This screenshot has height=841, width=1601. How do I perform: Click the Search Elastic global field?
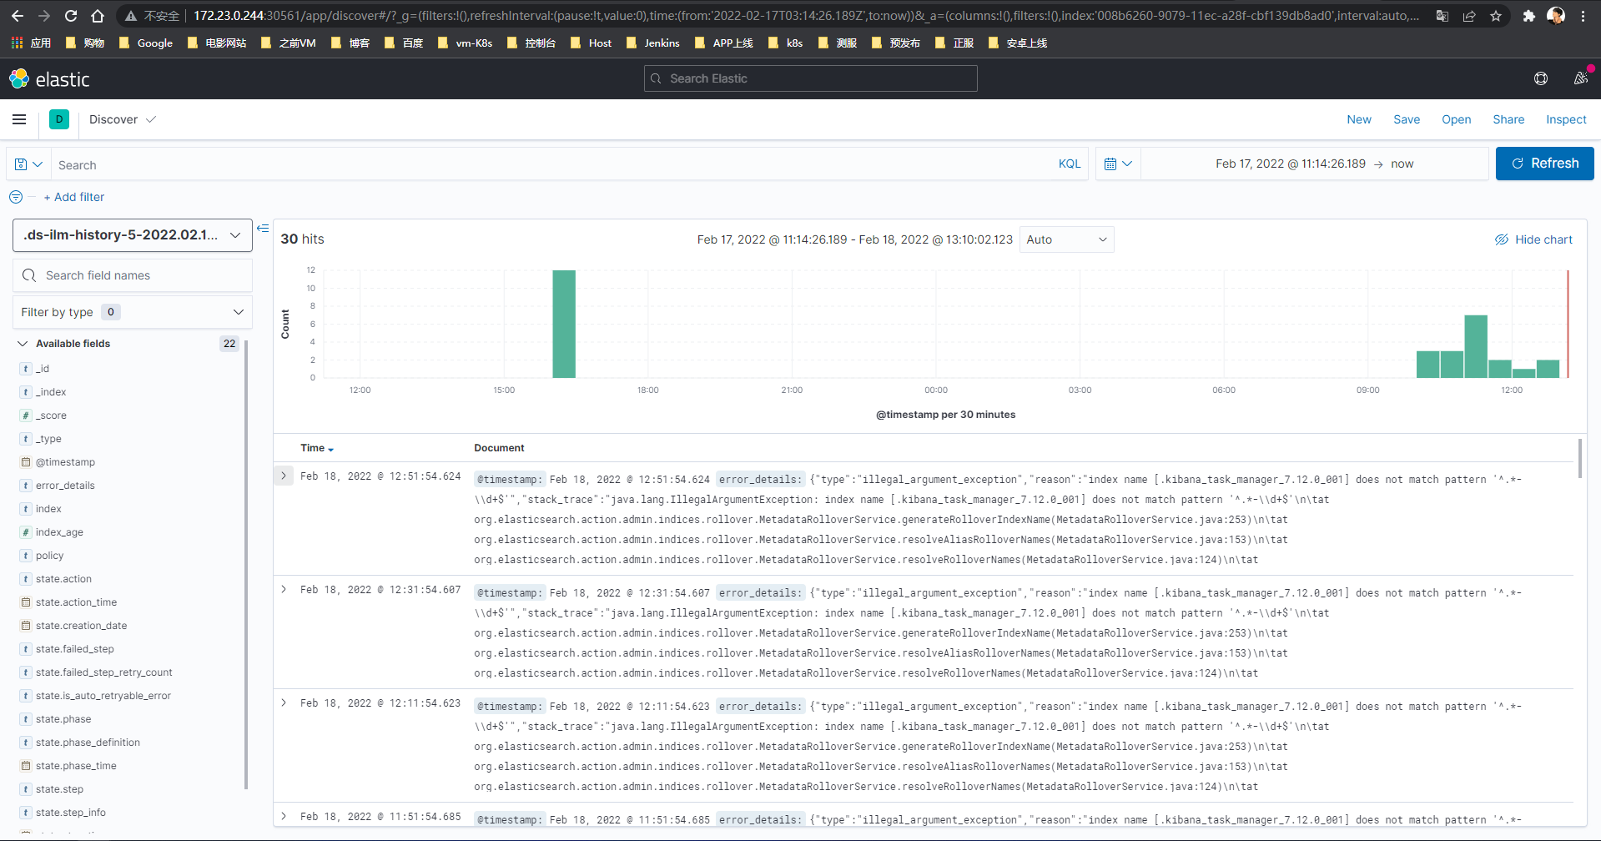[x=811, y=78]
